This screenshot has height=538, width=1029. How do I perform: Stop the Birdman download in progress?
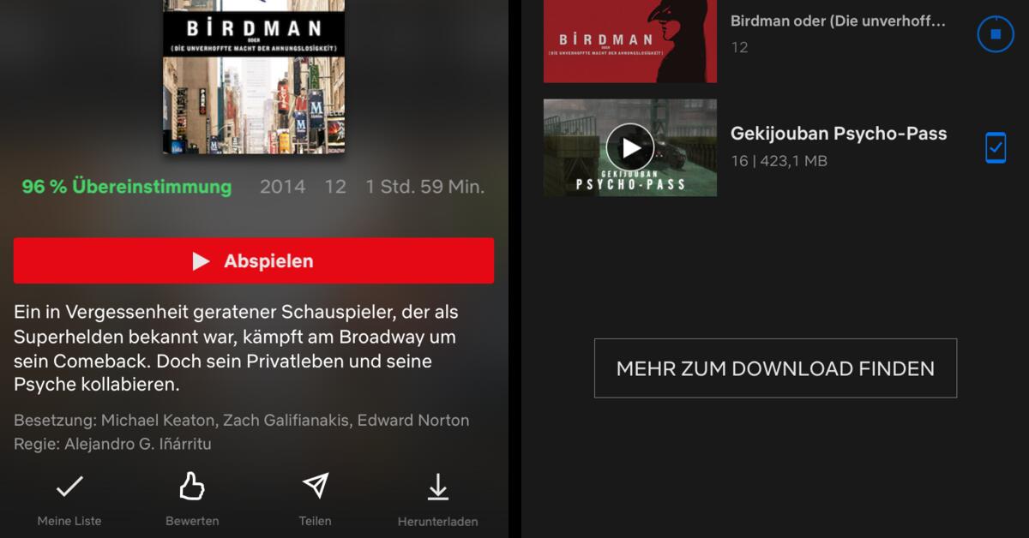tap(996, 34)
